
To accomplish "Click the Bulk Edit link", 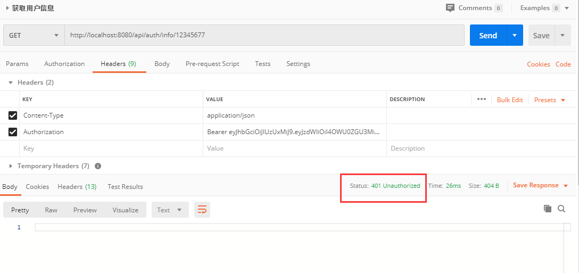I will point(510,100).
